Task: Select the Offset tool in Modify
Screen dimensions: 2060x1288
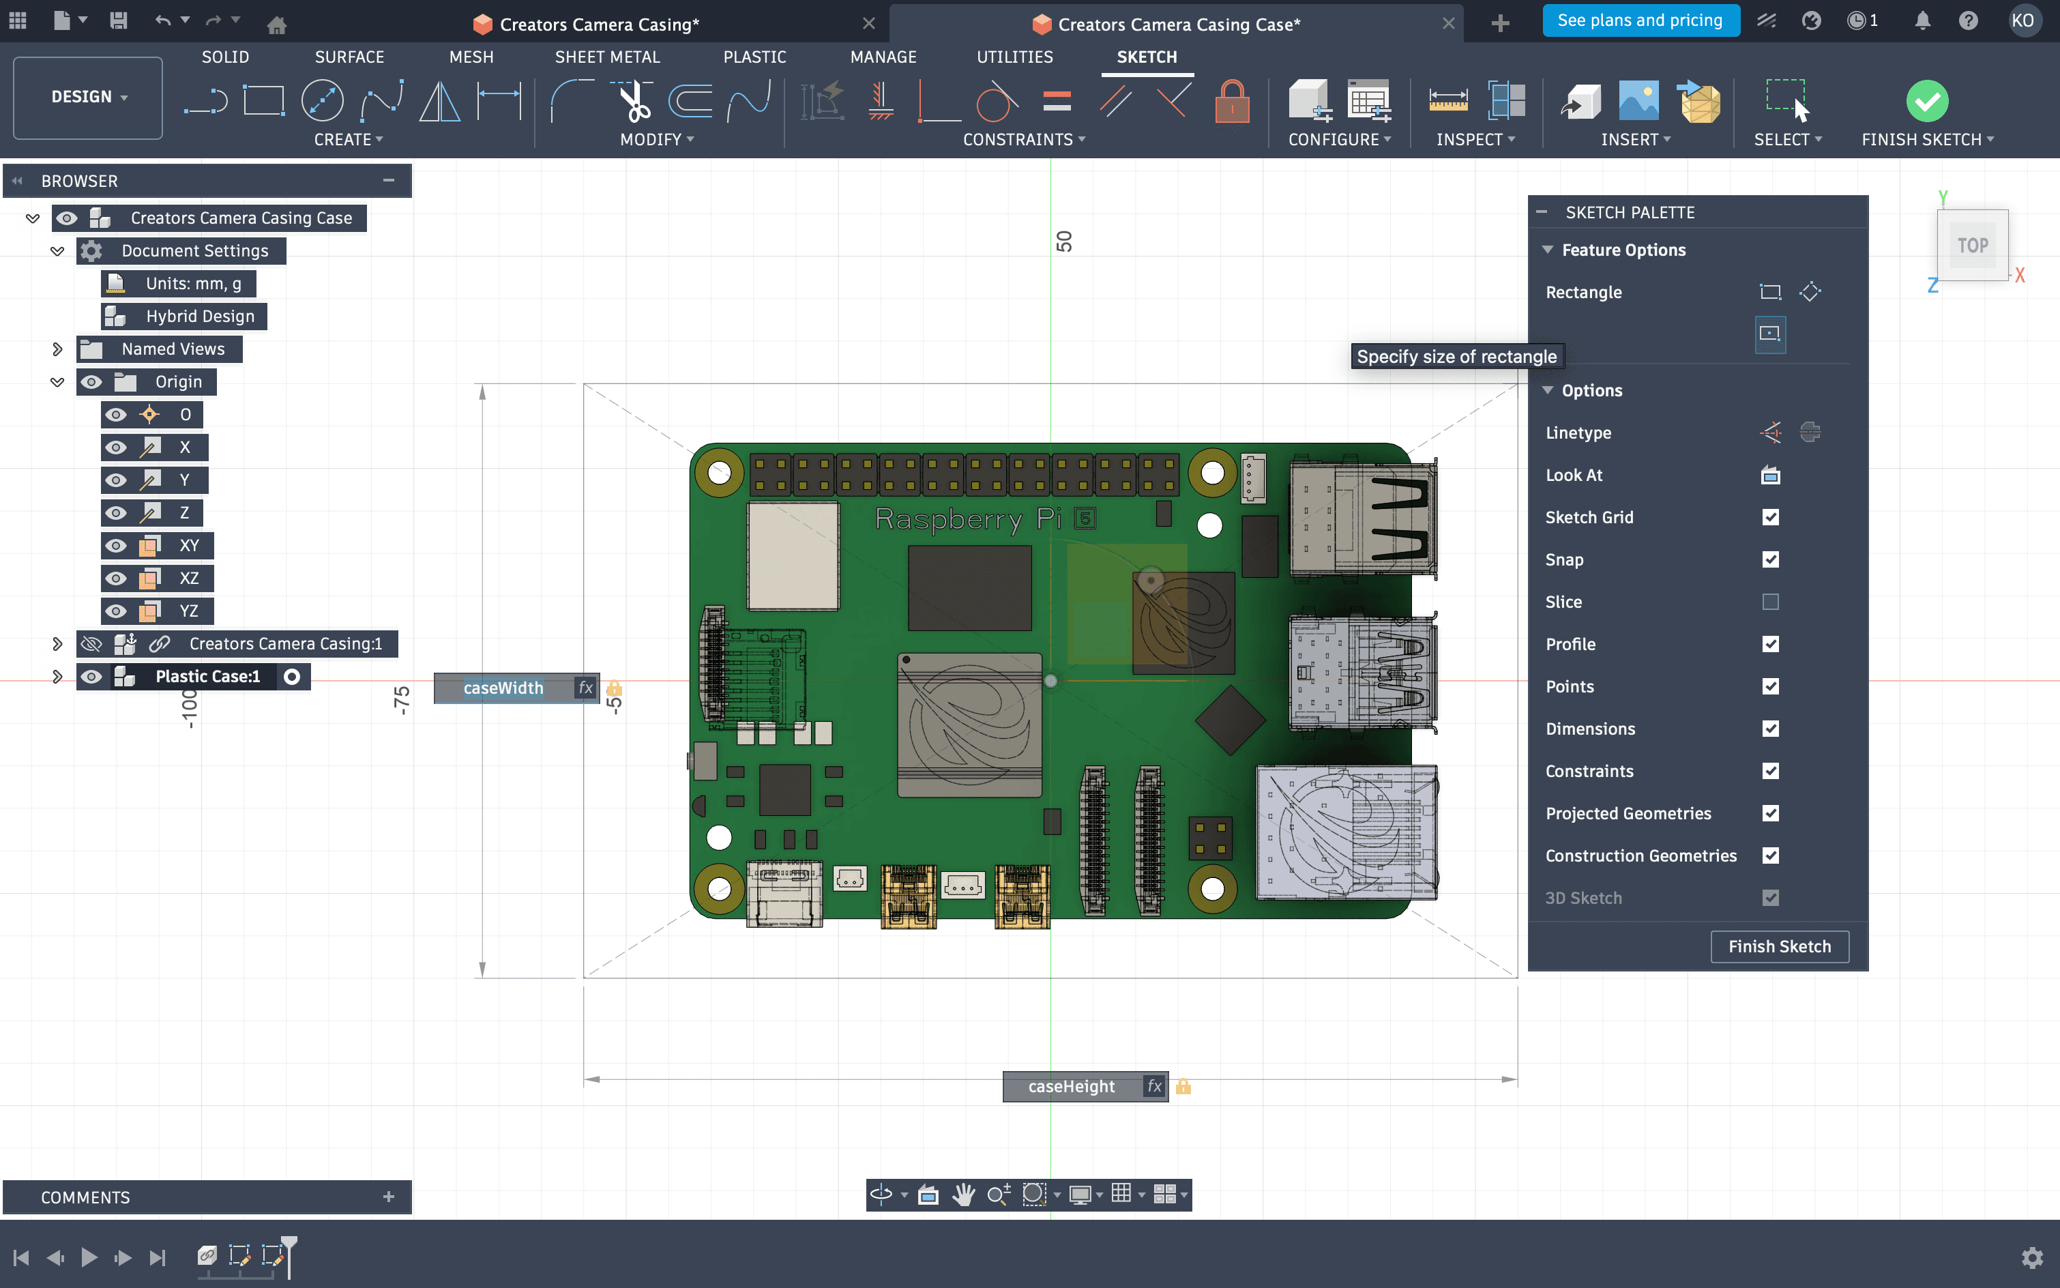Action: pyautogui.click(x=690, y=102)
